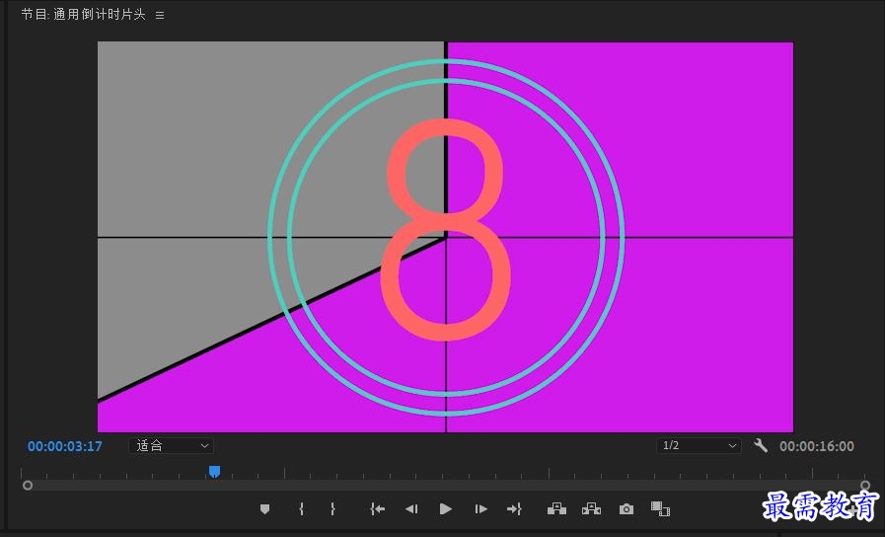Open the wrench settings menu
885x537 pixels.
[761, 445]
